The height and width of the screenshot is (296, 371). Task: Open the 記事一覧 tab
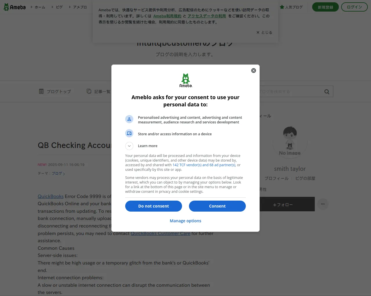click(99, 91)
